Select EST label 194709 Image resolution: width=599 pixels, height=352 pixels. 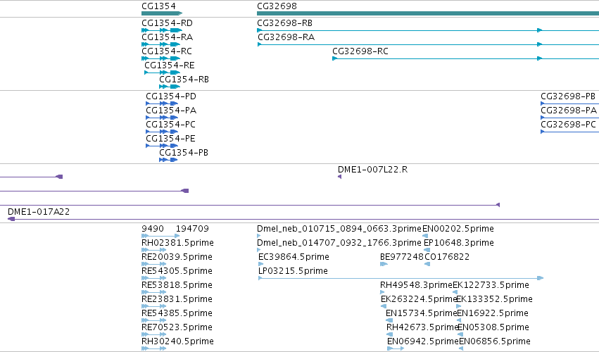192,229
